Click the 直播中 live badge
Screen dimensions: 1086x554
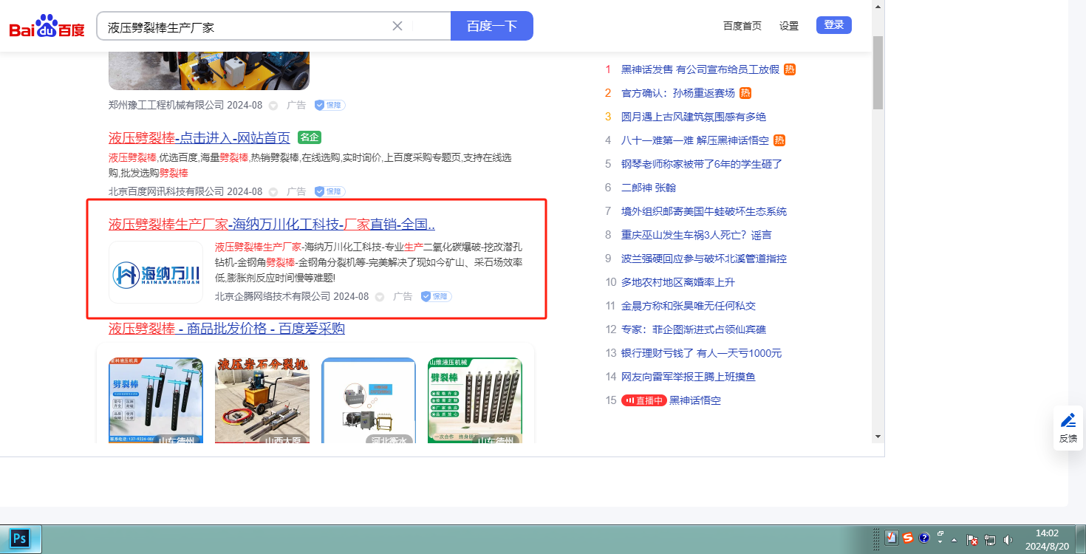644,400
